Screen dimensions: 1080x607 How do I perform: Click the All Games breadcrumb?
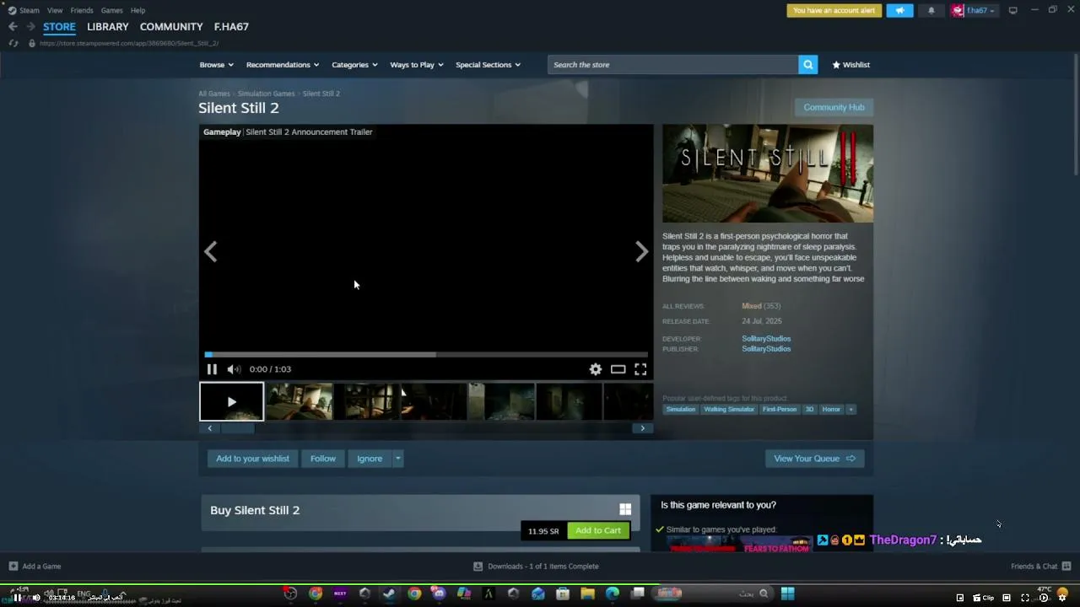pyautogui.click(x=214, y=94)
